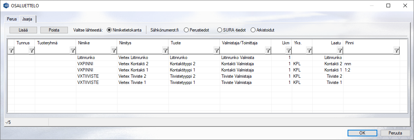The width and height of the screenshot is (414, 140).
Task: Click the Nimitys column header
Action: pyautogui.click(x=143, y=43)
